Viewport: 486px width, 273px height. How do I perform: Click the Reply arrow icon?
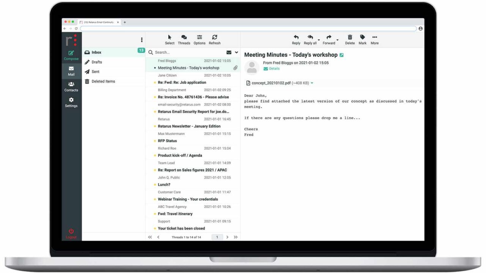coord(296,37)
